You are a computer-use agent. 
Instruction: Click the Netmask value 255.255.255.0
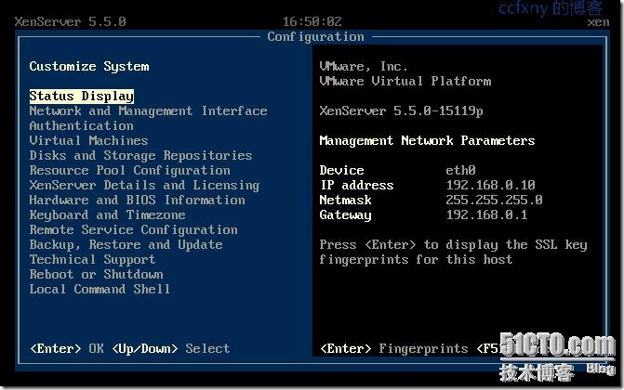click(x=494, y=200)
